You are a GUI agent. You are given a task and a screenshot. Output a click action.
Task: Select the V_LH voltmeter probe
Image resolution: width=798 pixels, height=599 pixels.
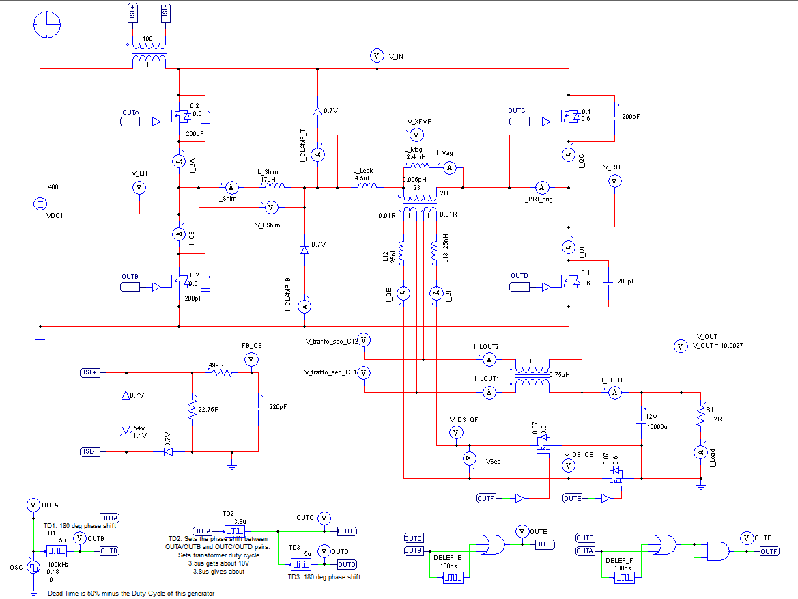pos(139,188)
